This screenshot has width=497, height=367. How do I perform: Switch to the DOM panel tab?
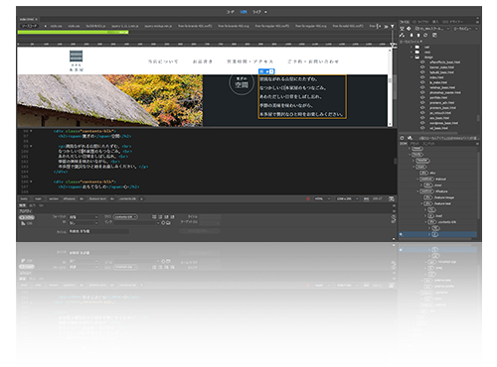coord(404,144)
